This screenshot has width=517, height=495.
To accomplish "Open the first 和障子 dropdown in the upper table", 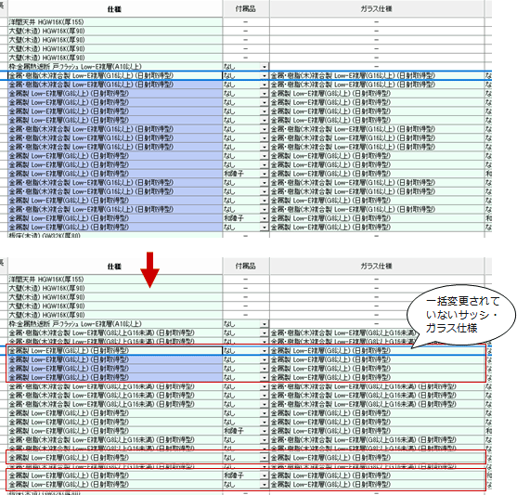I will click(265, 174).
